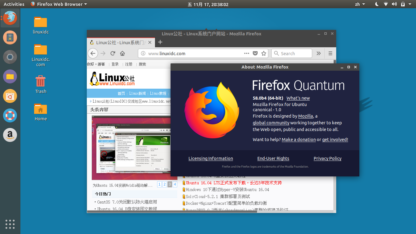Select the Trash desktop icon
Screen dimensions: 416x234
click(x=41, y=84)
